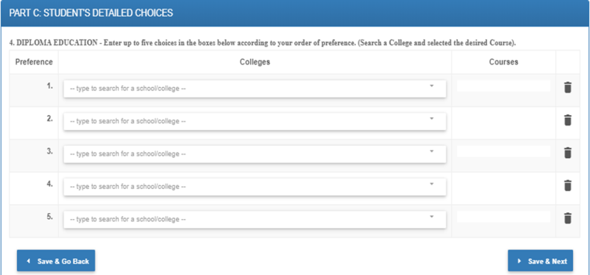This screenshot has width=590, height=275.
Task: Click the trash icon for preference 1
Action: click(x=568, y=87)
